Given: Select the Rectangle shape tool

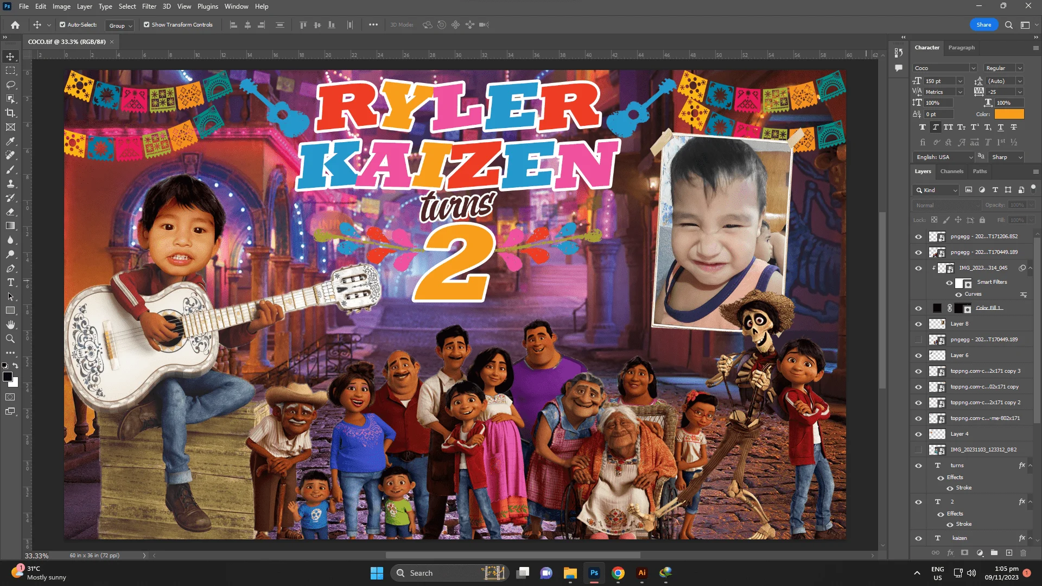Looking at the screenshot, I should [x=10, y=310].
